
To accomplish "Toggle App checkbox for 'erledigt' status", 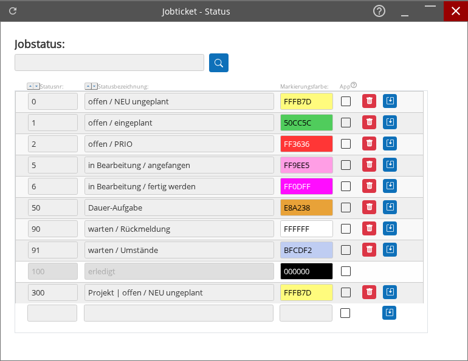I will 346,271.
